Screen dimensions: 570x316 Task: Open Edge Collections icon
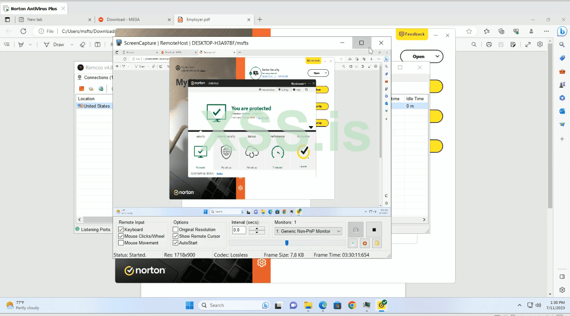pos(501,31)
